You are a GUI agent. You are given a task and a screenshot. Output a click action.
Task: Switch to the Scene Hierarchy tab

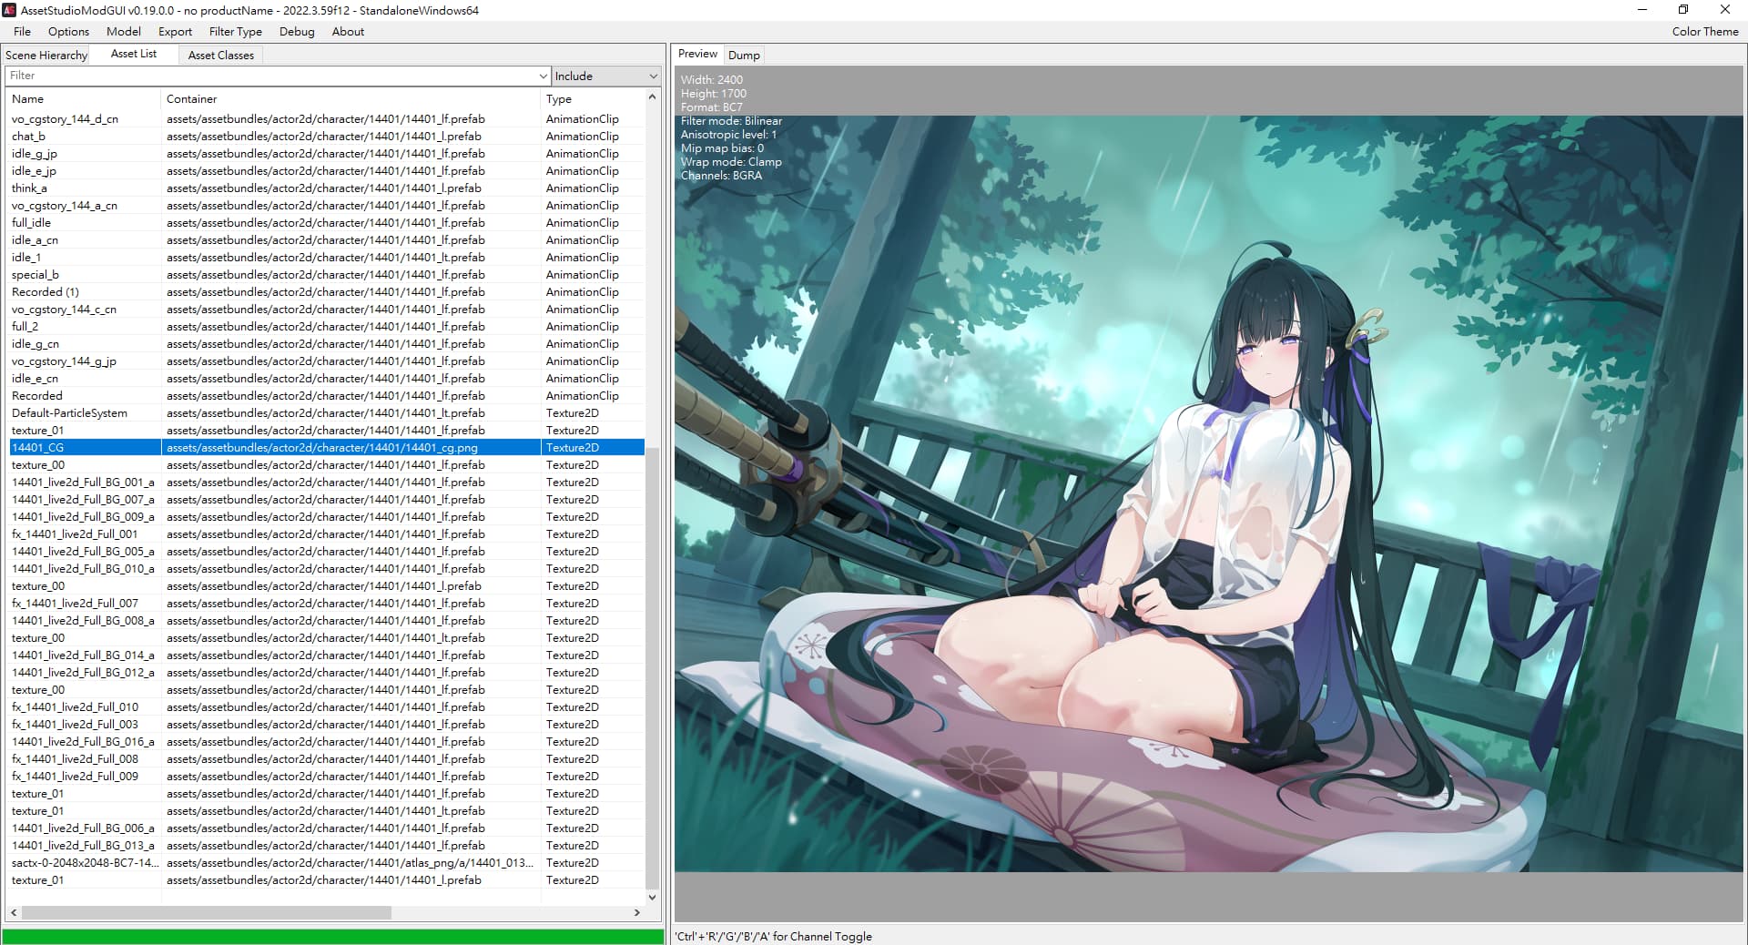(x=46, y=55)
